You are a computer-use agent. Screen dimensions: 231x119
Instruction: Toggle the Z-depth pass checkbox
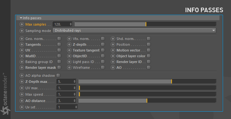103,44
